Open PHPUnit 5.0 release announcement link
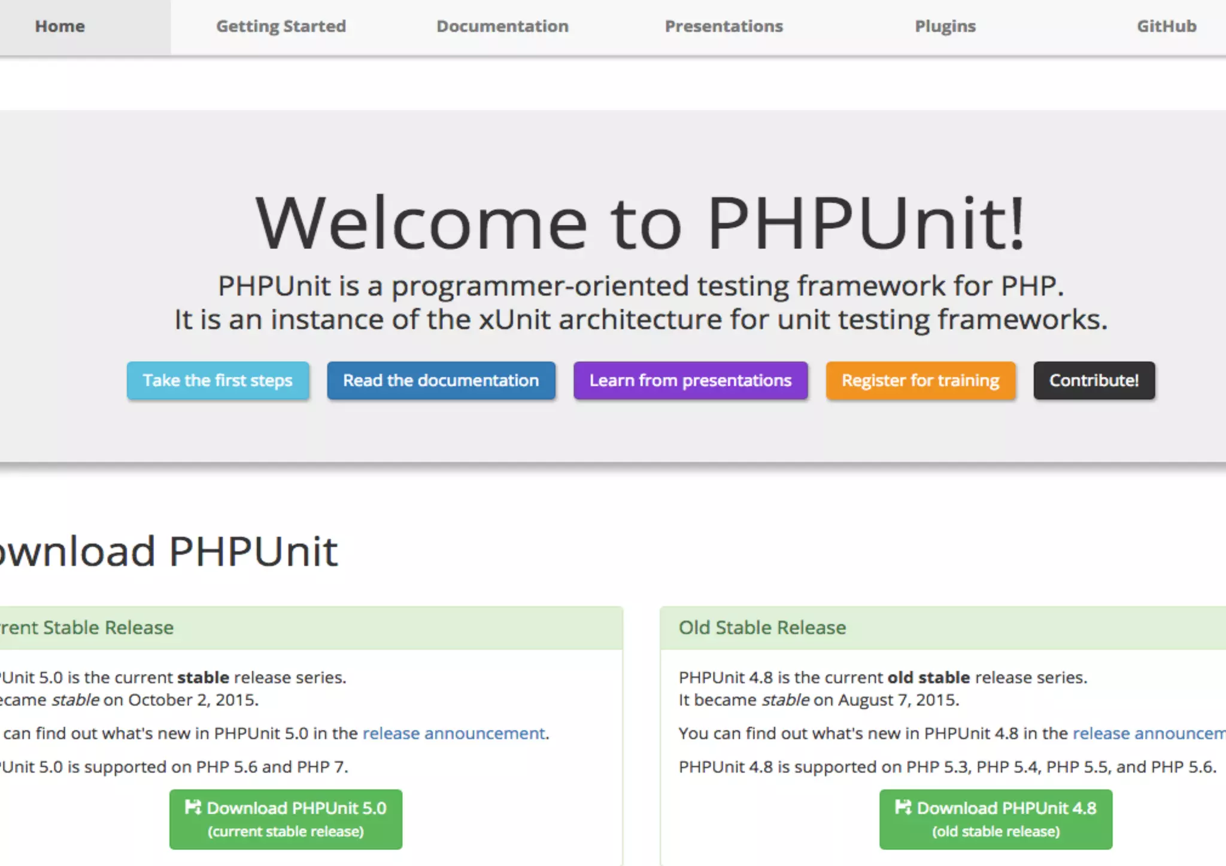This screenshot has height=866, width=1226. click(x=454, y=733)
